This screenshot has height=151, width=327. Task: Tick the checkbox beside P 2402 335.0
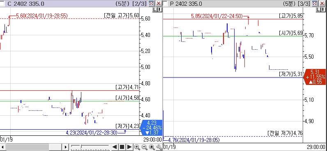[165, 3]
